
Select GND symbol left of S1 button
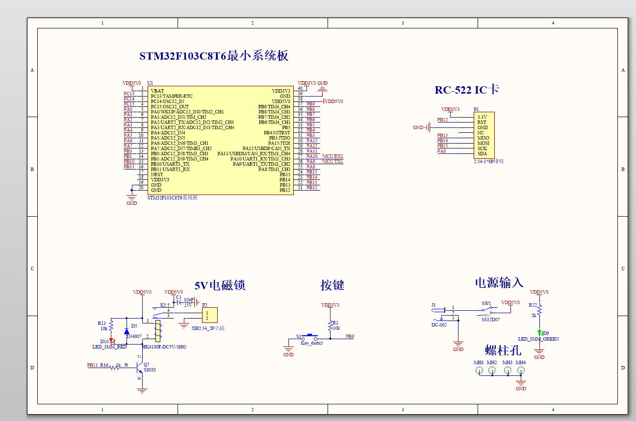(x=288, y=349)
